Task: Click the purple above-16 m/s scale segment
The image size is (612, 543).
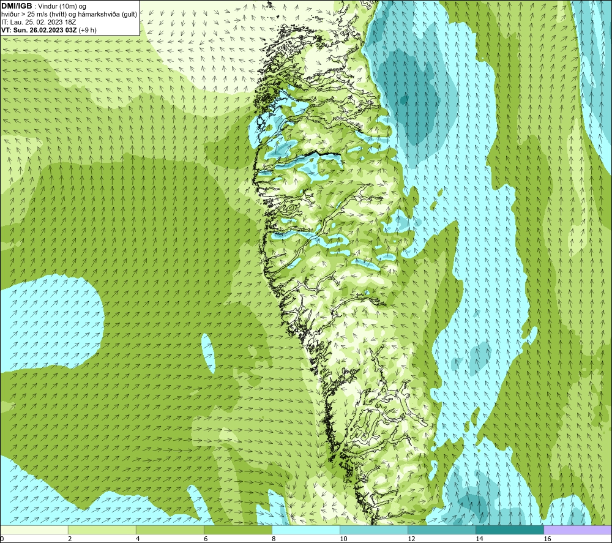Action: 578,530
